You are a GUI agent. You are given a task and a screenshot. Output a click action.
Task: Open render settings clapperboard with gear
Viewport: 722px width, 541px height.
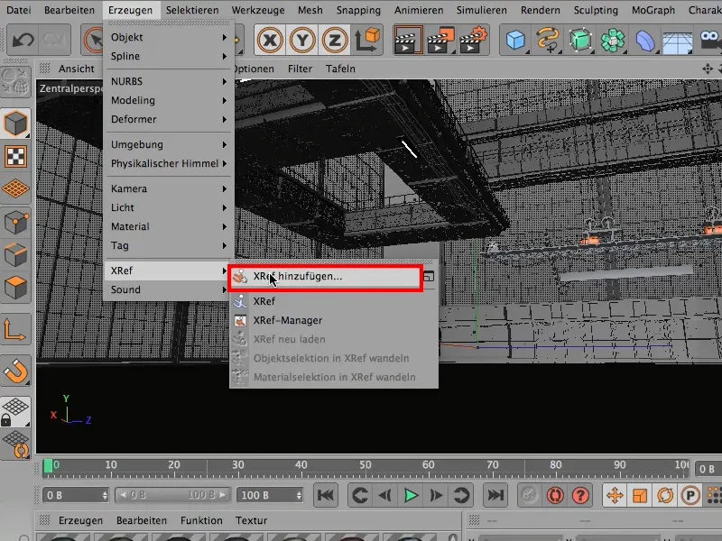tap(473, 41)
